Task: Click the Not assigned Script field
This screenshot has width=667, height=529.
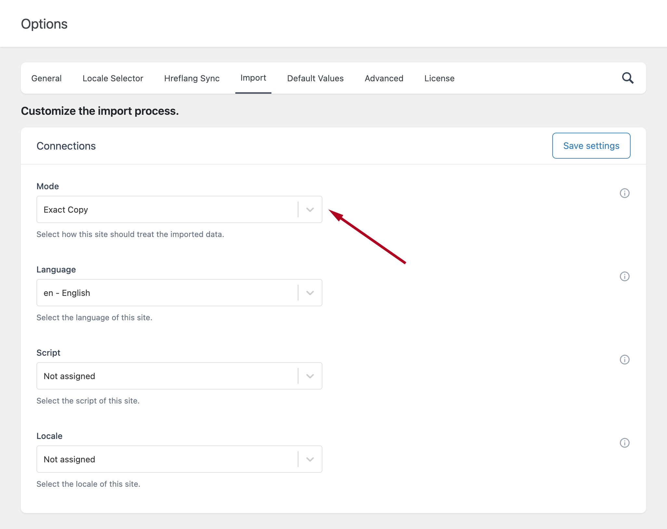Action: tap(163, 376)
